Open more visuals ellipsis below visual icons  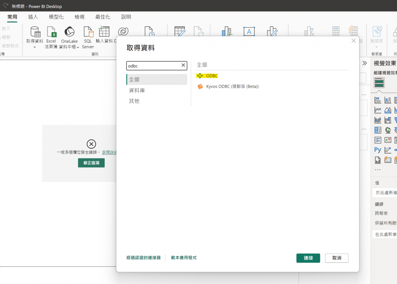click(378, 170)
